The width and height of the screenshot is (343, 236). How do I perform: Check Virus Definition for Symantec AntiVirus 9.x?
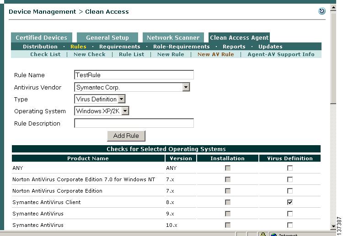pos(290,214)
